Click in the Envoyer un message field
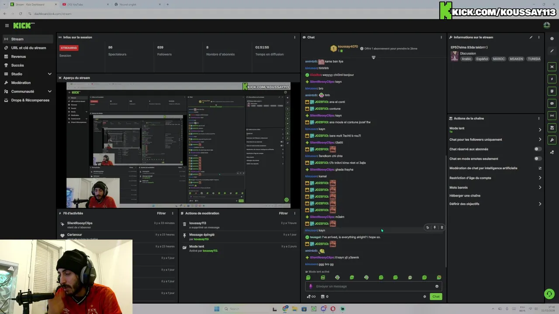Viewport: 559px width, 314px height. point(373,287)
